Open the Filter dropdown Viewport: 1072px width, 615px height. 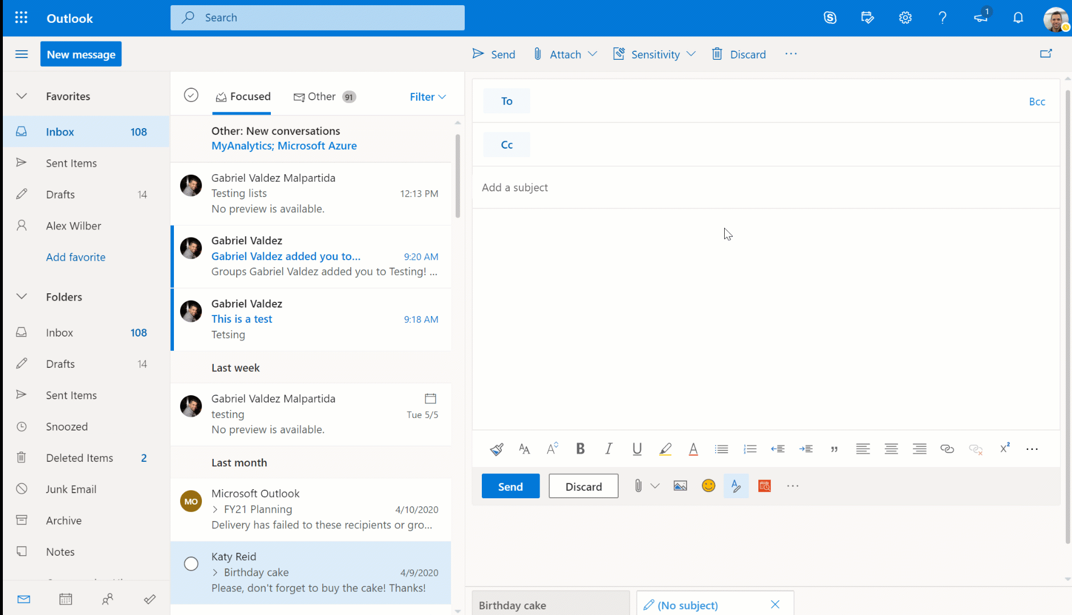pos(428,97)
